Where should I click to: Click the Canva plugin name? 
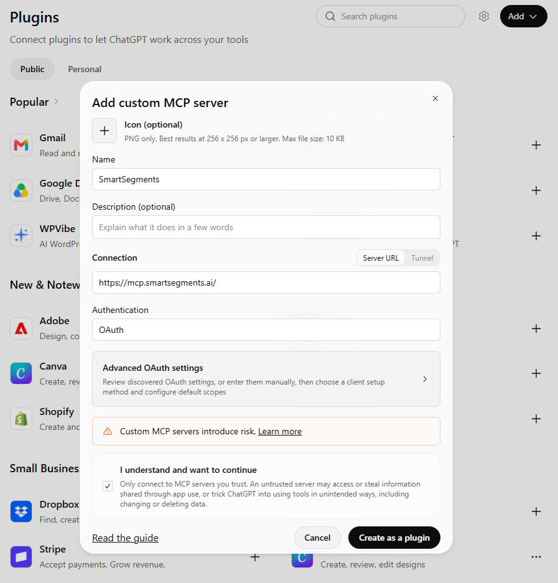53,366
